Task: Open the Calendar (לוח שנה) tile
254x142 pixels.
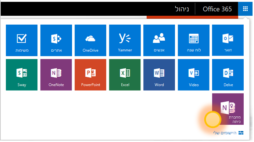Action: click(x=194, y=40)
